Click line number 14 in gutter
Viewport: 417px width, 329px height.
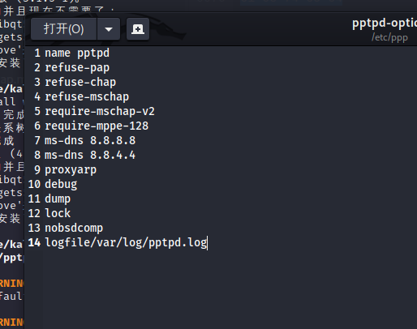[34, 242]
